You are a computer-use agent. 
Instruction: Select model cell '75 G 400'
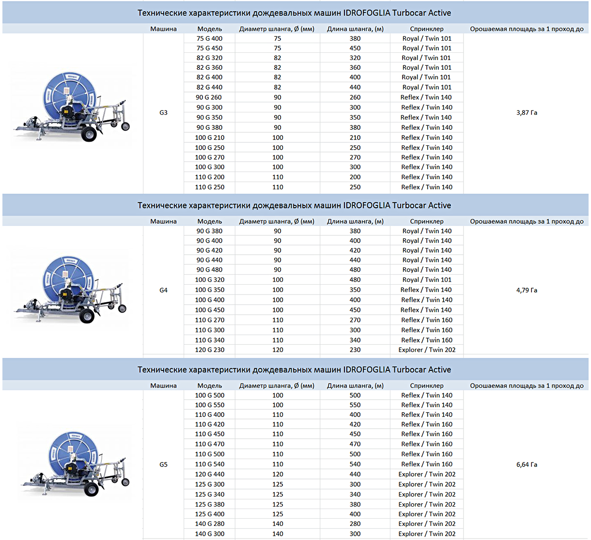[x=210, y=38]
